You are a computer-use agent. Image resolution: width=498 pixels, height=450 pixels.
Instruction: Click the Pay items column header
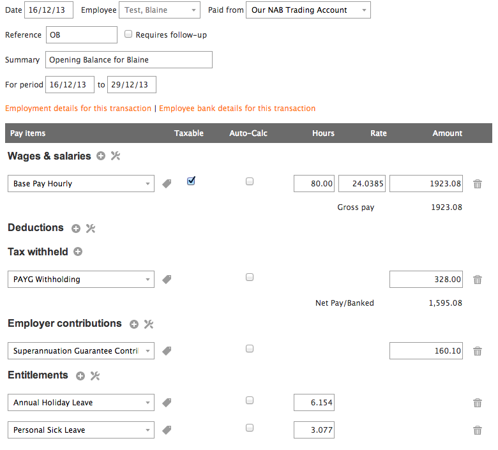[28, 133]
